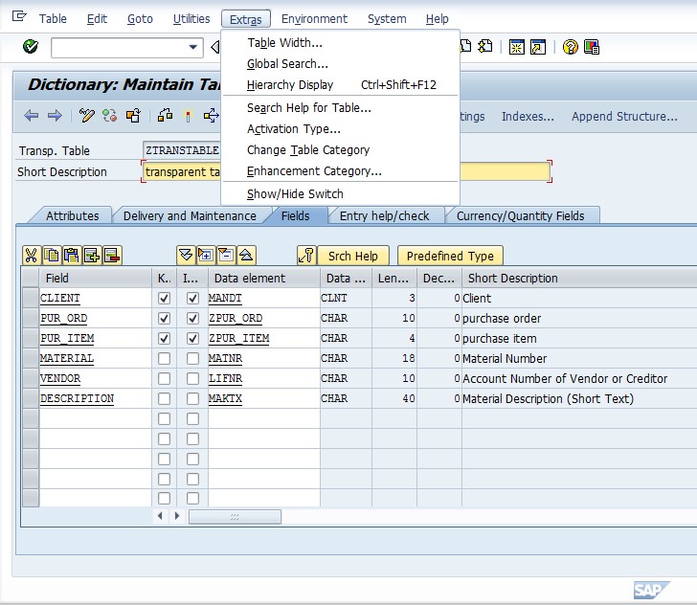Open the yellow Help question mark icon
This screenshot has width=697, height=606.
pos(571,47)
